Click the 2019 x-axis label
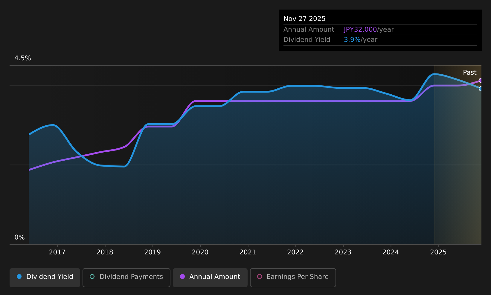This screenshot has height=295, width=491. [153, 252]
